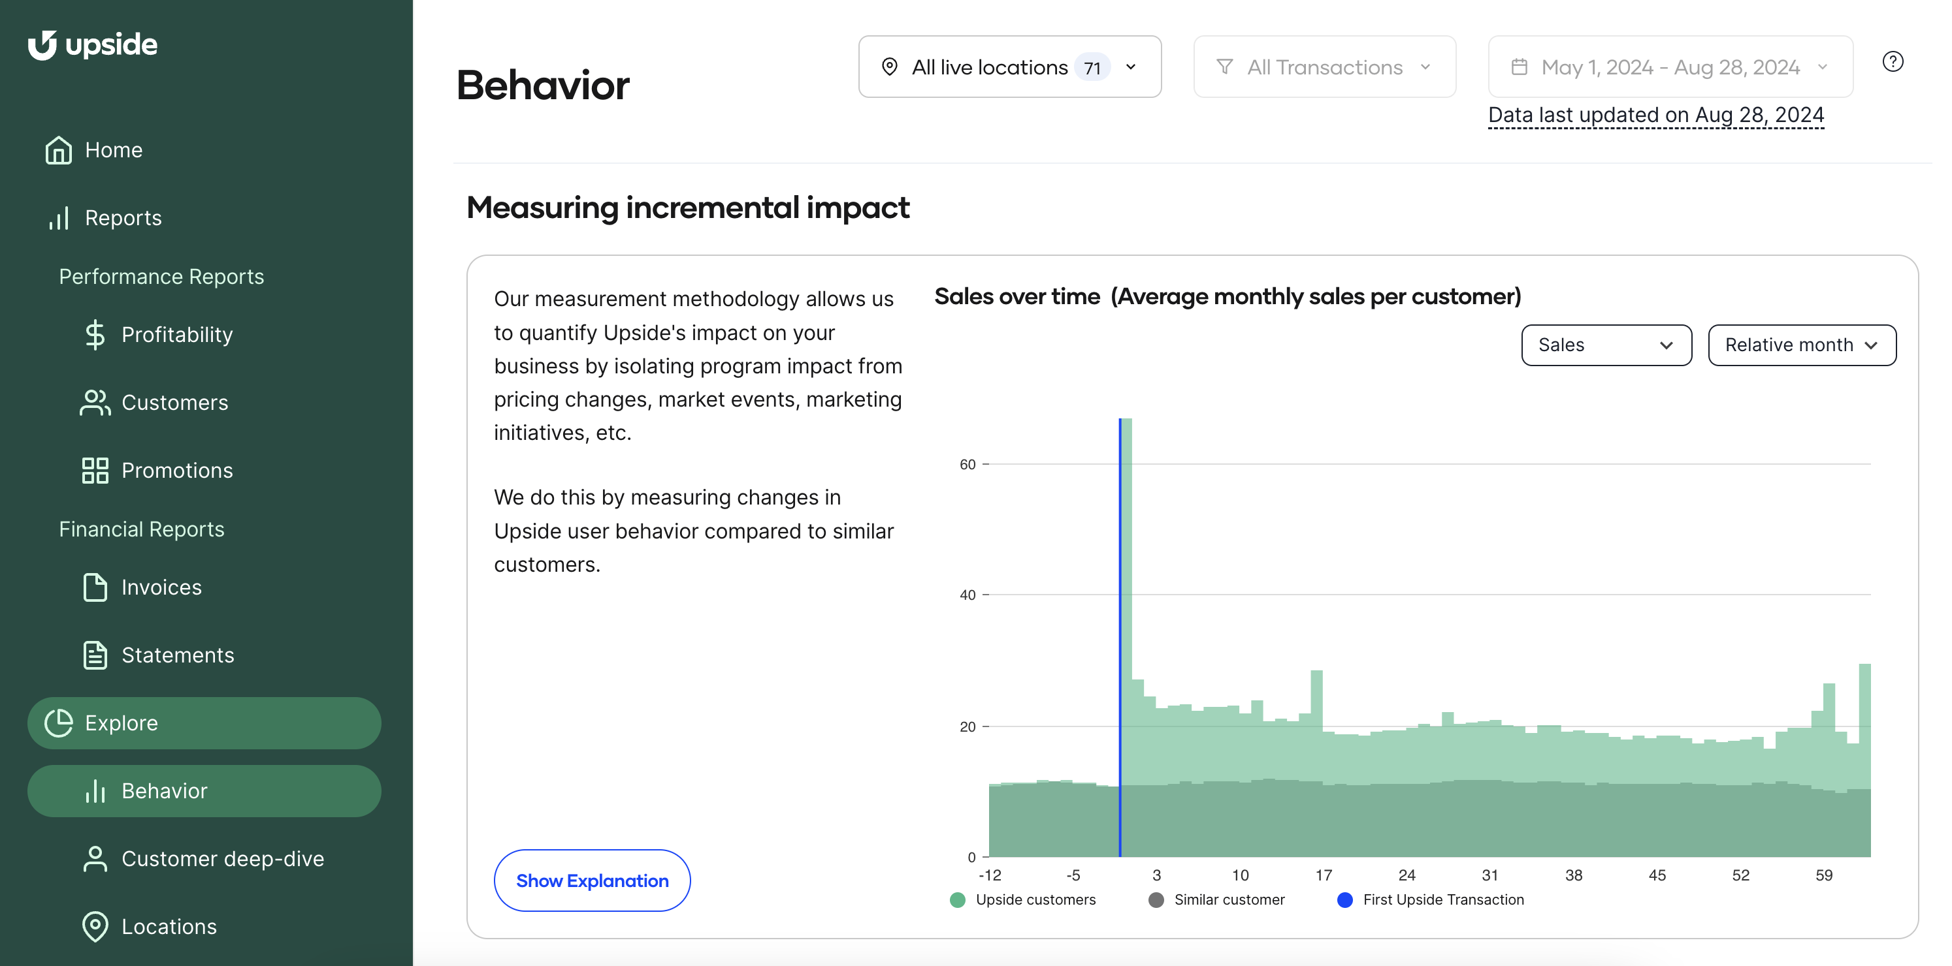This screenshot has width=1952, height=966.
Task: Click the Profitability dollar sign icon
Action: pyautogui.click(x=95, y=335)
